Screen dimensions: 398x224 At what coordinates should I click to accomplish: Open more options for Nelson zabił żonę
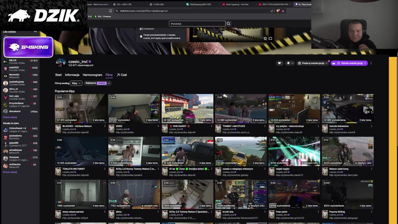coord(372,169)
